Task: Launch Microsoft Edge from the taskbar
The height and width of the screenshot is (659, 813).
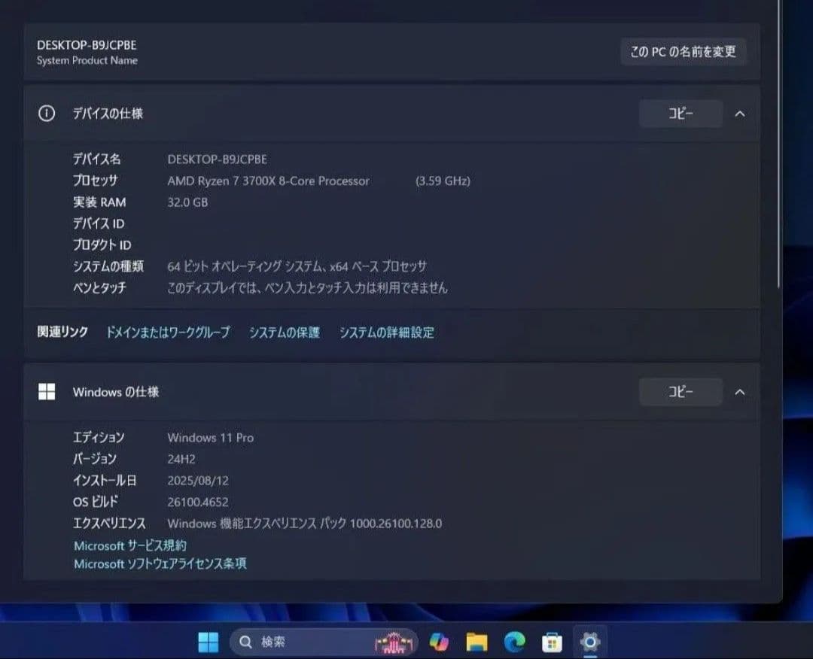Action: (514, 642)
